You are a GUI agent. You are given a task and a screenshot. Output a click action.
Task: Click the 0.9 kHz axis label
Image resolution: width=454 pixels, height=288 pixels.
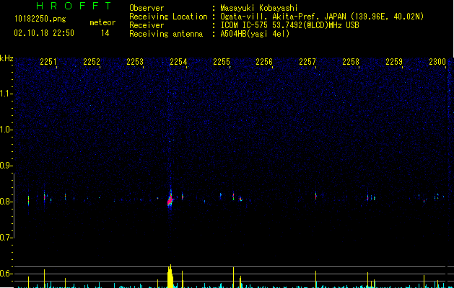[x=6, y=166]
